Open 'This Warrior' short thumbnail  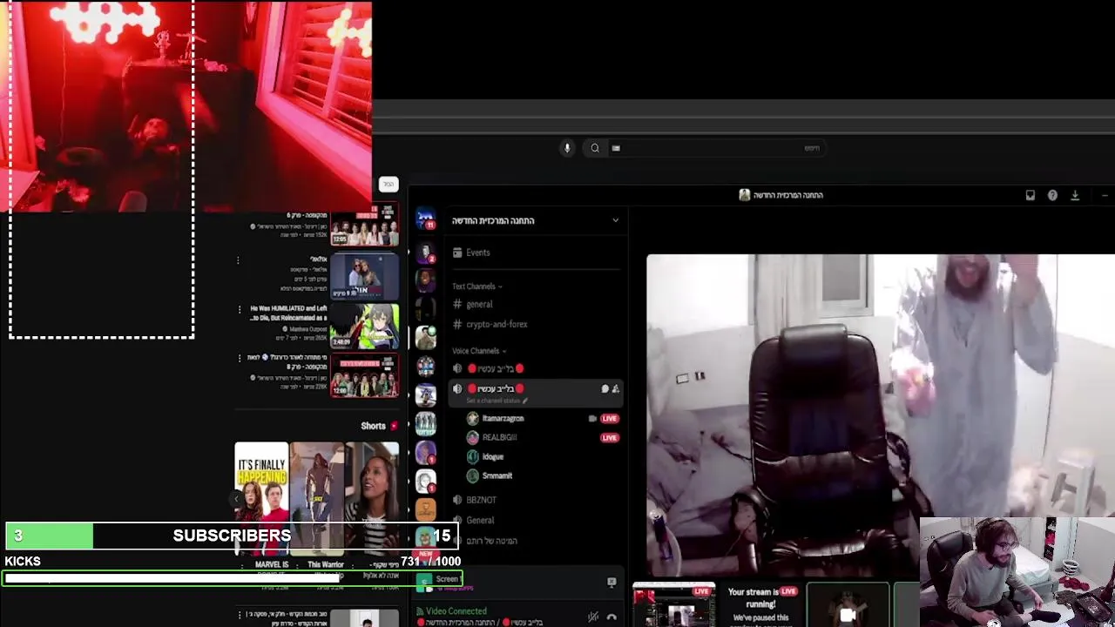317,498
